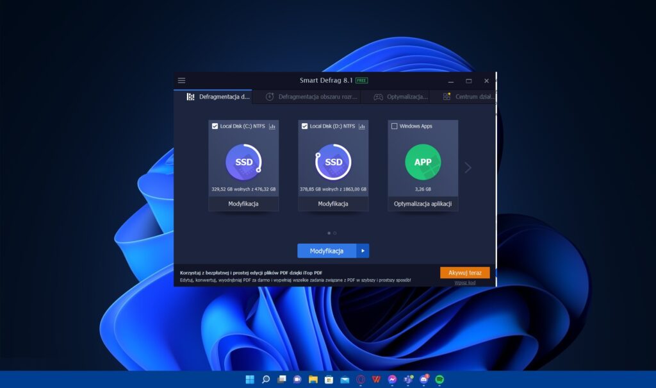Click the gamepad optimization icon
Screen dimensions: 656x388
tap(378, 97)
